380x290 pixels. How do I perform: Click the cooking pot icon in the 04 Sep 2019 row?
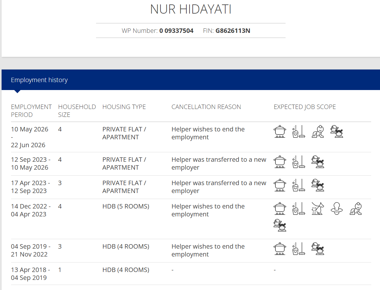point(280,249)
